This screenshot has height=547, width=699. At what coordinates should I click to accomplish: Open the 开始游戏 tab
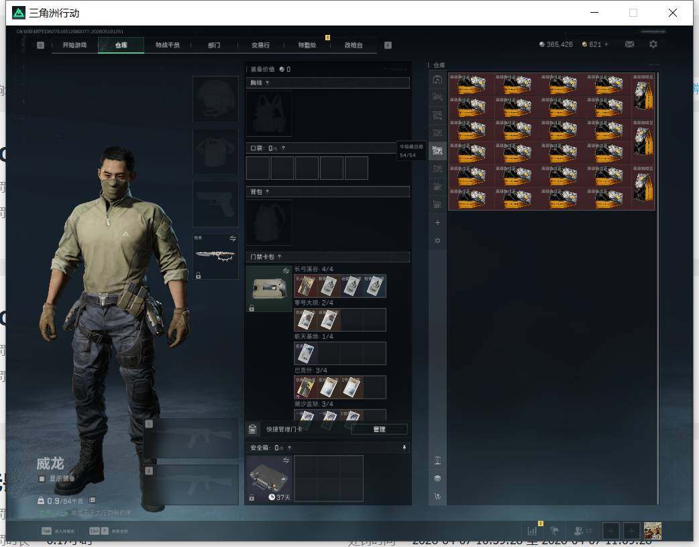74,45
